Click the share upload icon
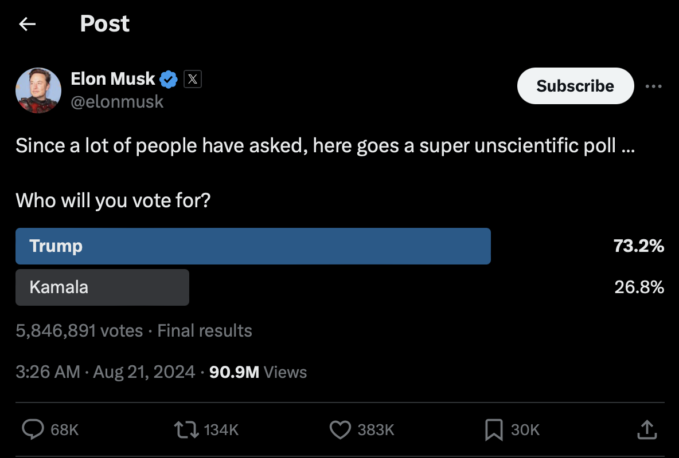The image size is (679, 458). [647, 429]
